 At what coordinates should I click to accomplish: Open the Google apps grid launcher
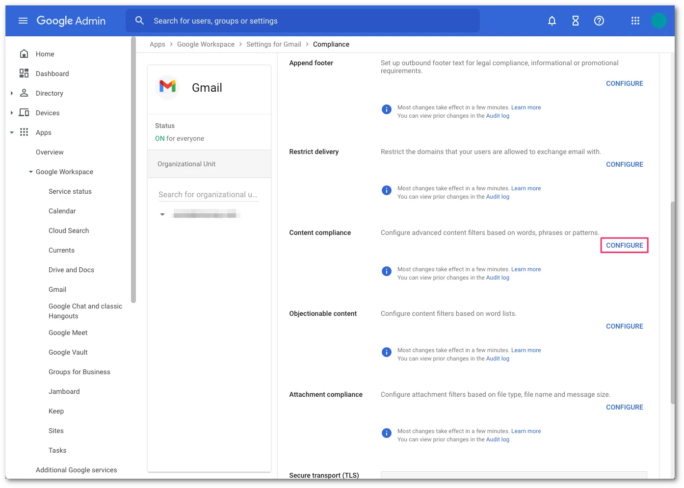coord(635,21)
